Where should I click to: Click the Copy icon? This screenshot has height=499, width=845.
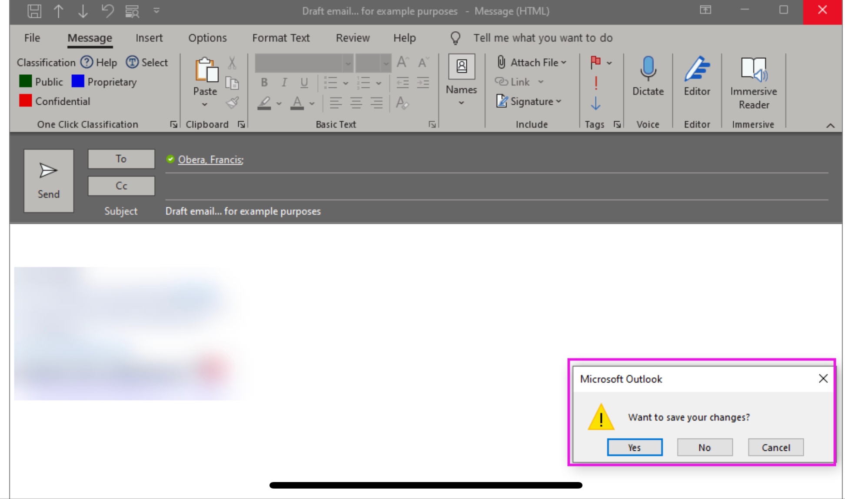tap(232, 83)
